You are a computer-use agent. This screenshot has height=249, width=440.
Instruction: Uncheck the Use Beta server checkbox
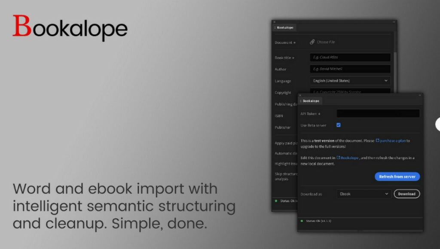(x=339, y=125)
